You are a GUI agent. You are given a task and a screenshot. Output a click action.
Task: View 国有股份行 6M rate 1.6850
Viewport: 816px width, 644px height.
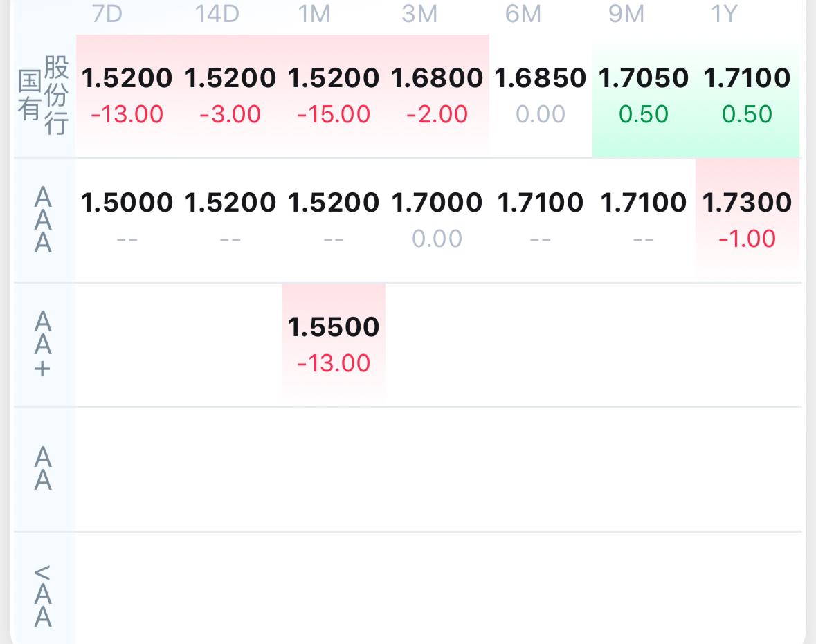click(541, 79)
